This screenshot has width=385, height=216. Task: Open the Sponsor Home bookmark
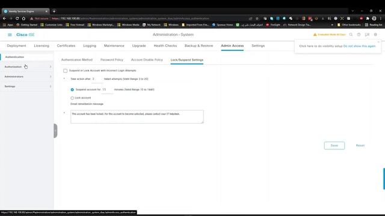223,25
